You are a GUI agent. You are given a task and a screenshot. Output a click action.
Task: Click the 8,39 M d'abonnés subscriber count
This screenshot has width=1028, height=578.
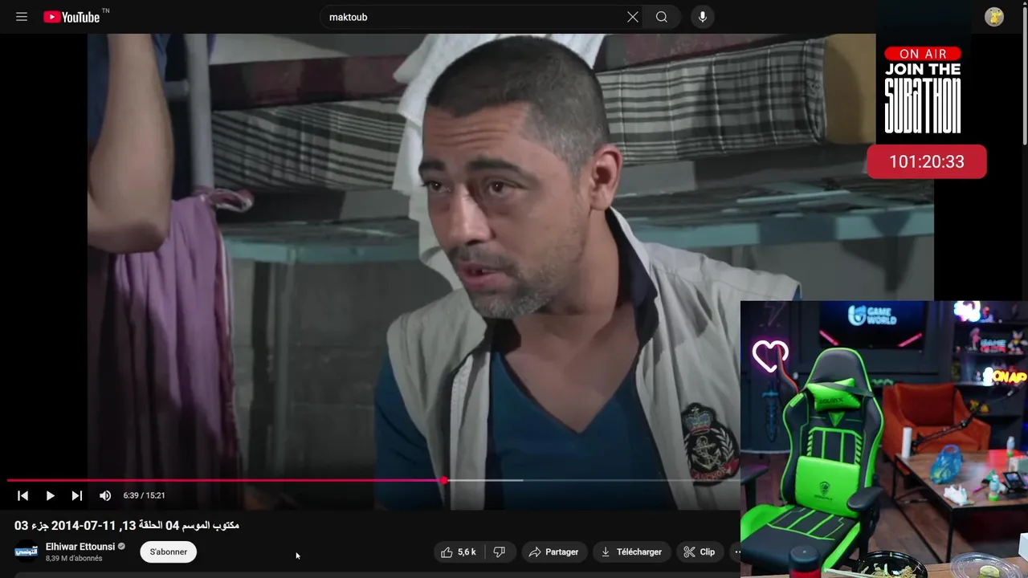click(x=74, y=559)
